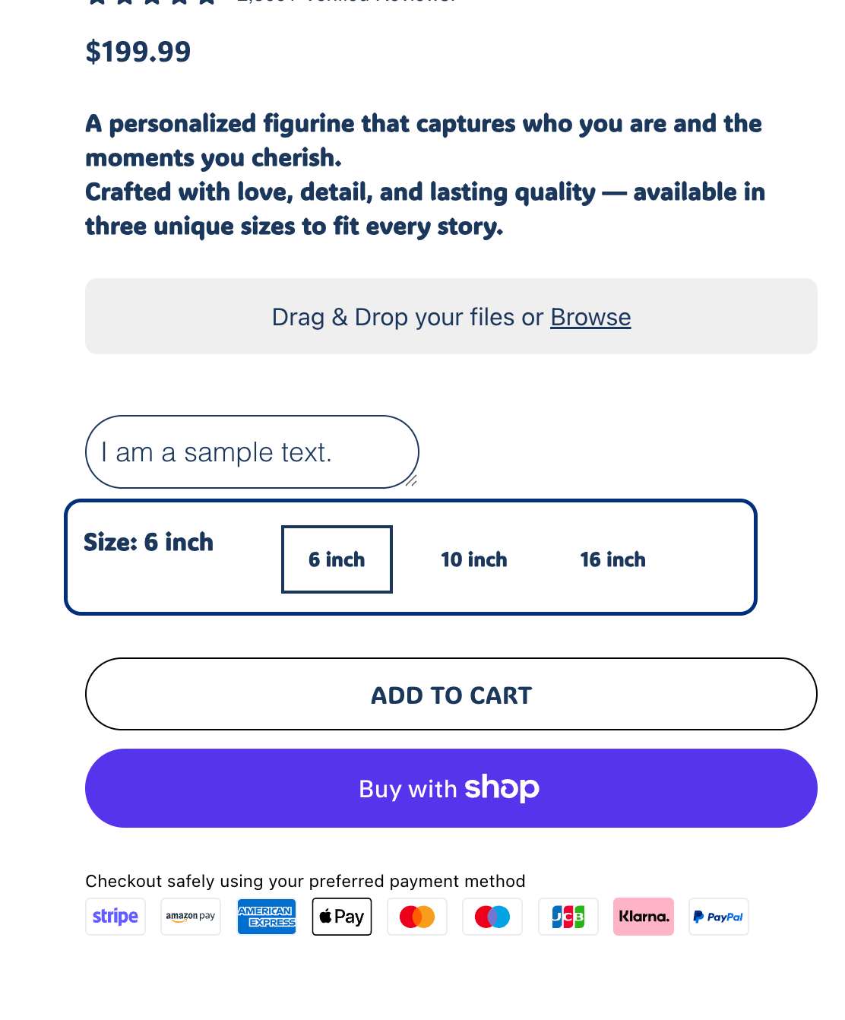The image size is (845, 1020).
Task: Click the text box resize handle
Action: 411,480
